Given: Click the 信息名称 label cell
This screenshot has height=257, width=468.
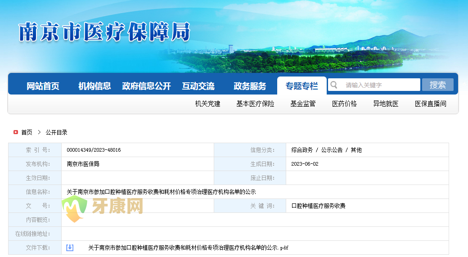Looking at the screenshot, I should (x=35, y=192).
